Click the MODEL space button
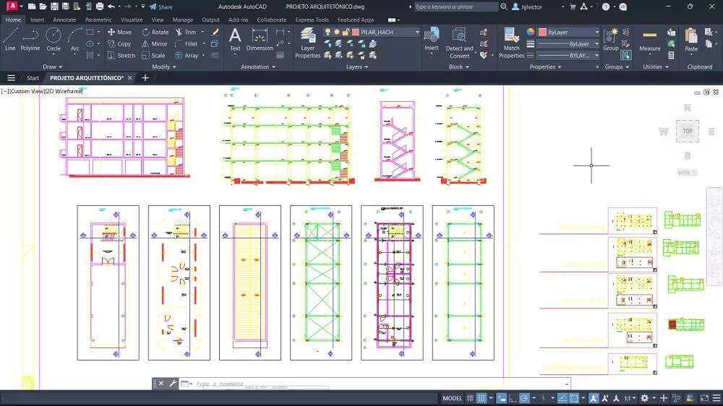The width and height of the screenshot is (723, 406). [x=452, y=398]
